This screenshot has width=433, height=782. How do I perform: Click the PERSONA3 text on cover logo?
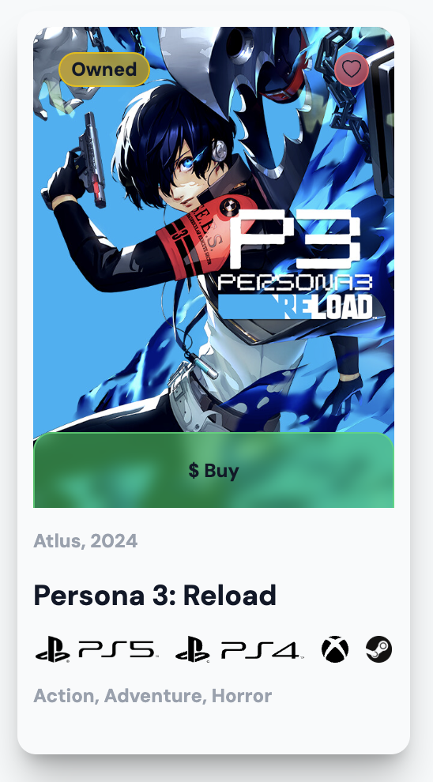coord(296,282)
